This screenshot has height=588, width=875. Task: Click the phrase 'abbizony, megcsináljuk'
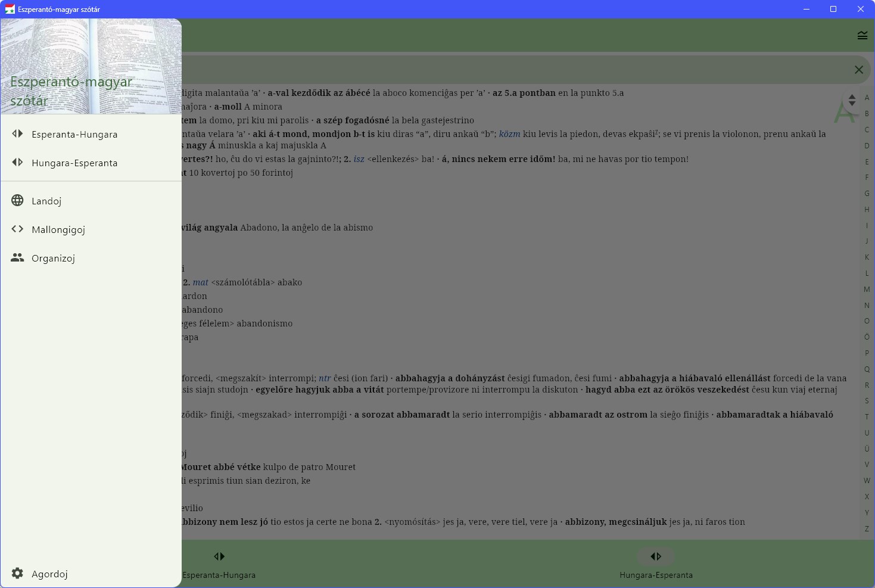616,522
